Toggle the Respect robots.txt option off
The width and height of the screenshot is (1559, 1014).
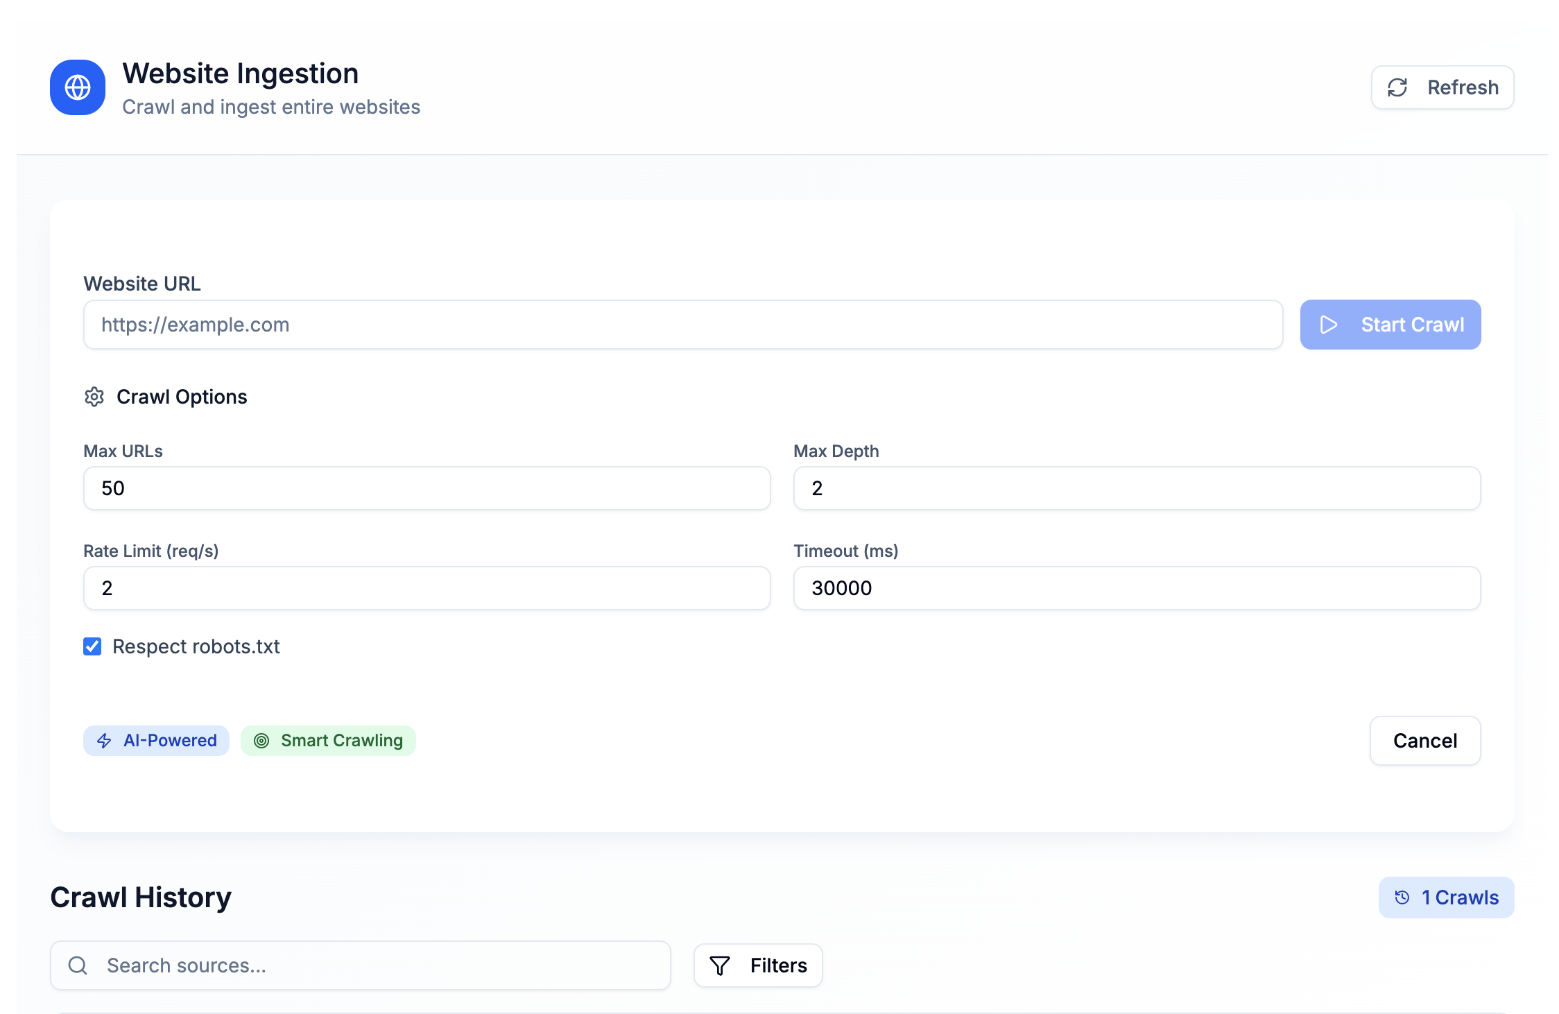tap(92, 646)
